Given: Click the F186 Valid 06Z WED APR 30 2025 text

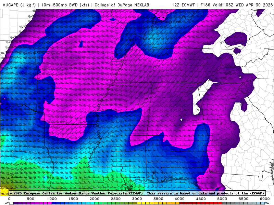Looking at the screenshot, I should 236,5.
